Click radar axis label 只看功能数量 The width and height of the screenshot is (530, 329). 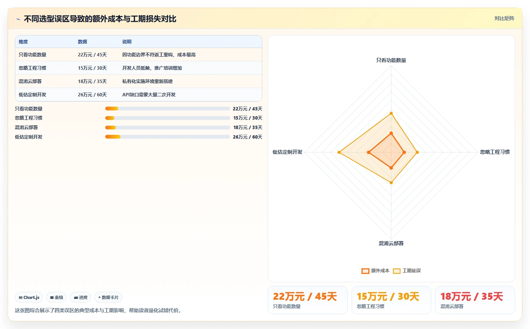[x=391, y=60]
